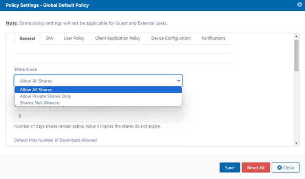
Task: Switch to the 2FA tab
Action: pyautogui.click(x=49, y=38)
